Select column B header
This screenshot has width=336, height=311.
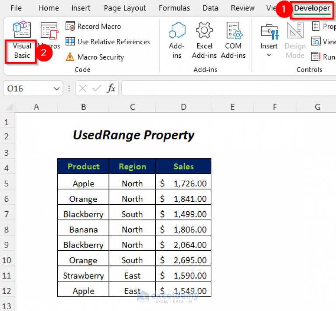click(84, 107)
